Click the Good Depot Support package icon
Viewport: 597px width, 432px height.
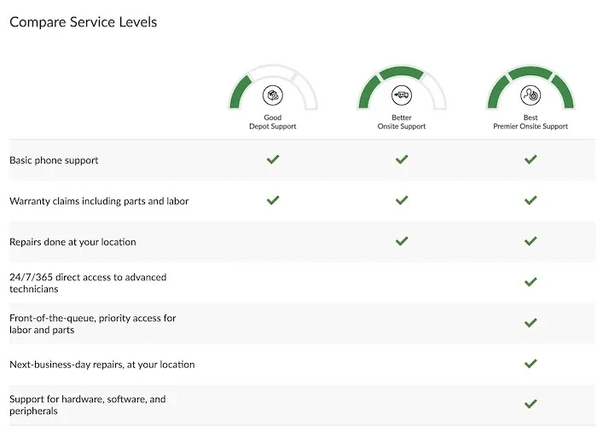pos(273,95)
